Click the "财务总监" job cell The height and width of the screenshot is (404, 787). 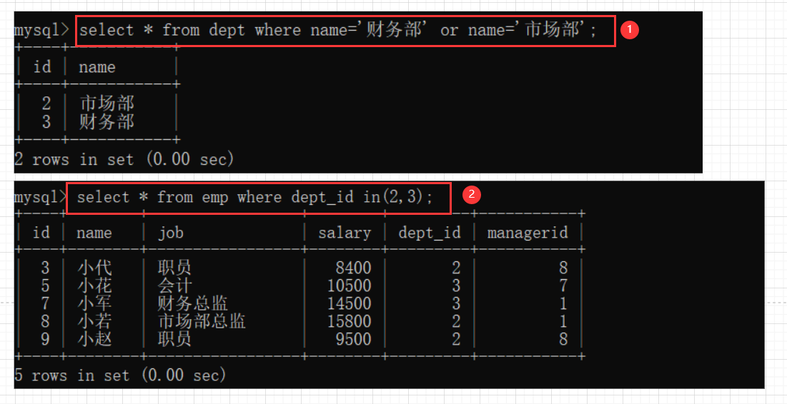point(193,303)
